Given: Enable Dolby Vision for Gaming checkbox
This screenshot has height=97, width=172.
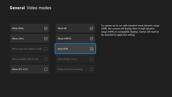Looking at the screenshot, I should point(91,69).
